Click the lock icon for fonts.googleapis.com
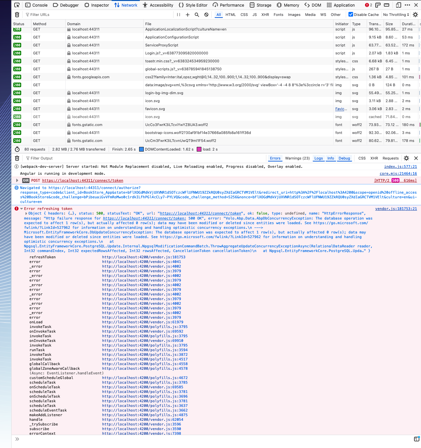This screenshot has width=421, height=448. 69,77
